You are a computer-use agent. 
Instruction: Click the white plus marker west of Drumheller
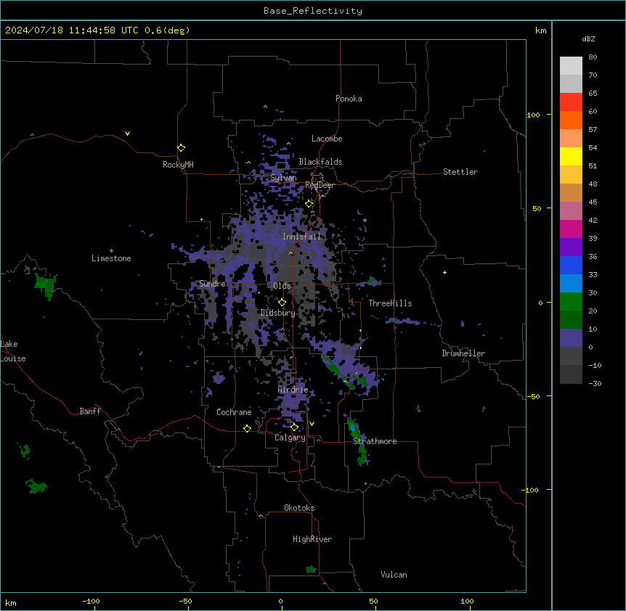[444, 272]
